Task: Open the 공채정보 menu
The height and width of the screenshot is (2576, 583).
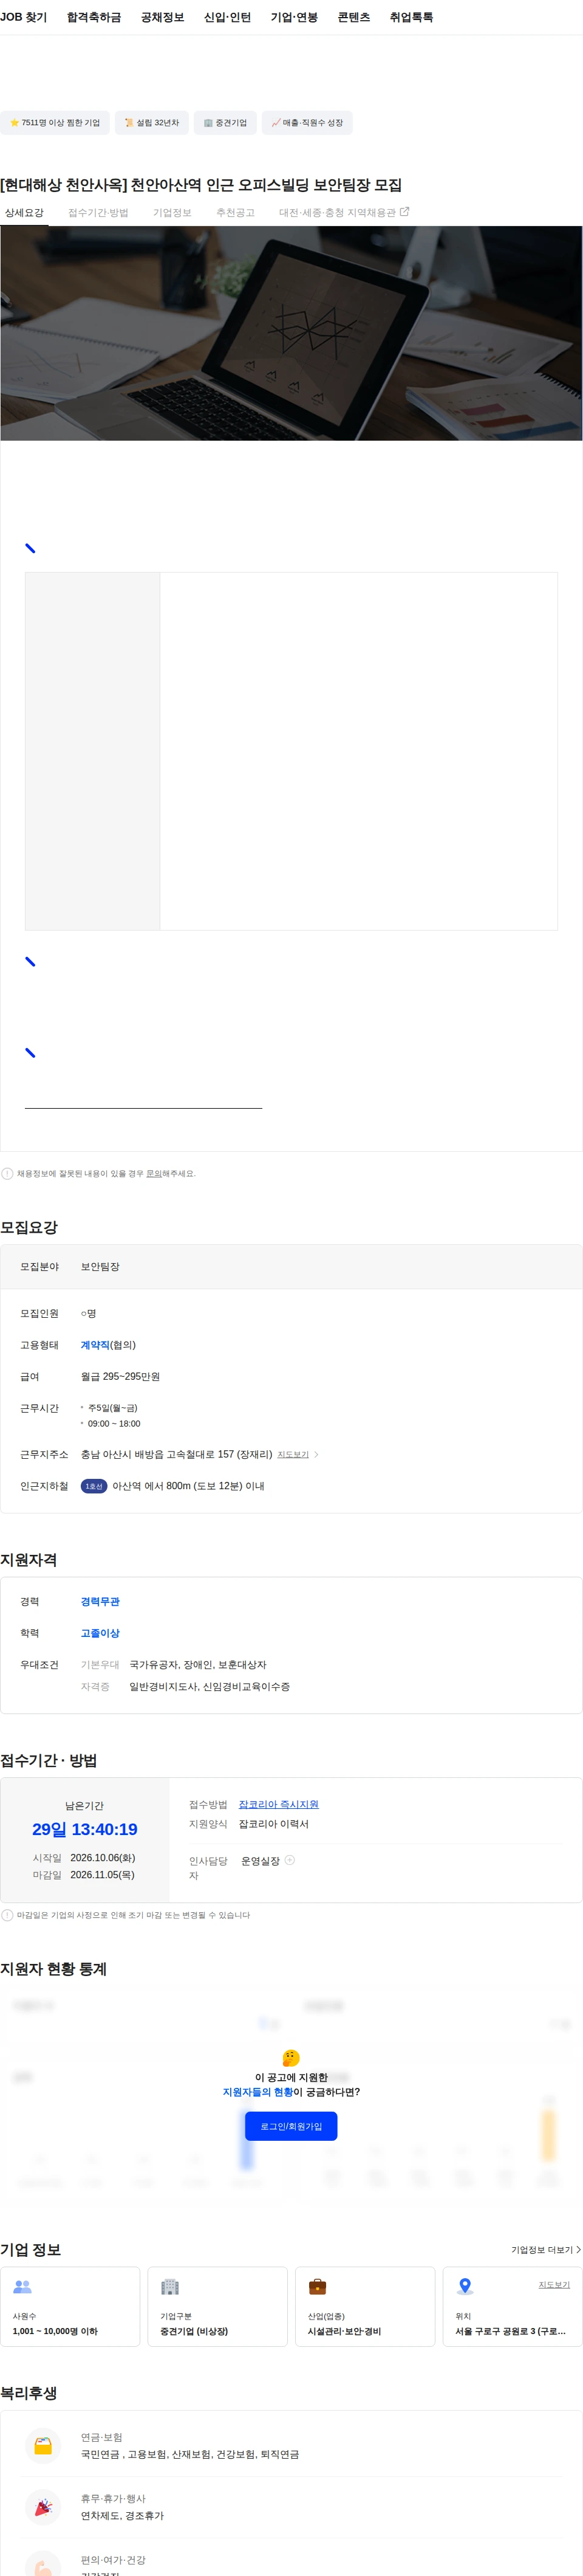Action: (x=163, y=17)
